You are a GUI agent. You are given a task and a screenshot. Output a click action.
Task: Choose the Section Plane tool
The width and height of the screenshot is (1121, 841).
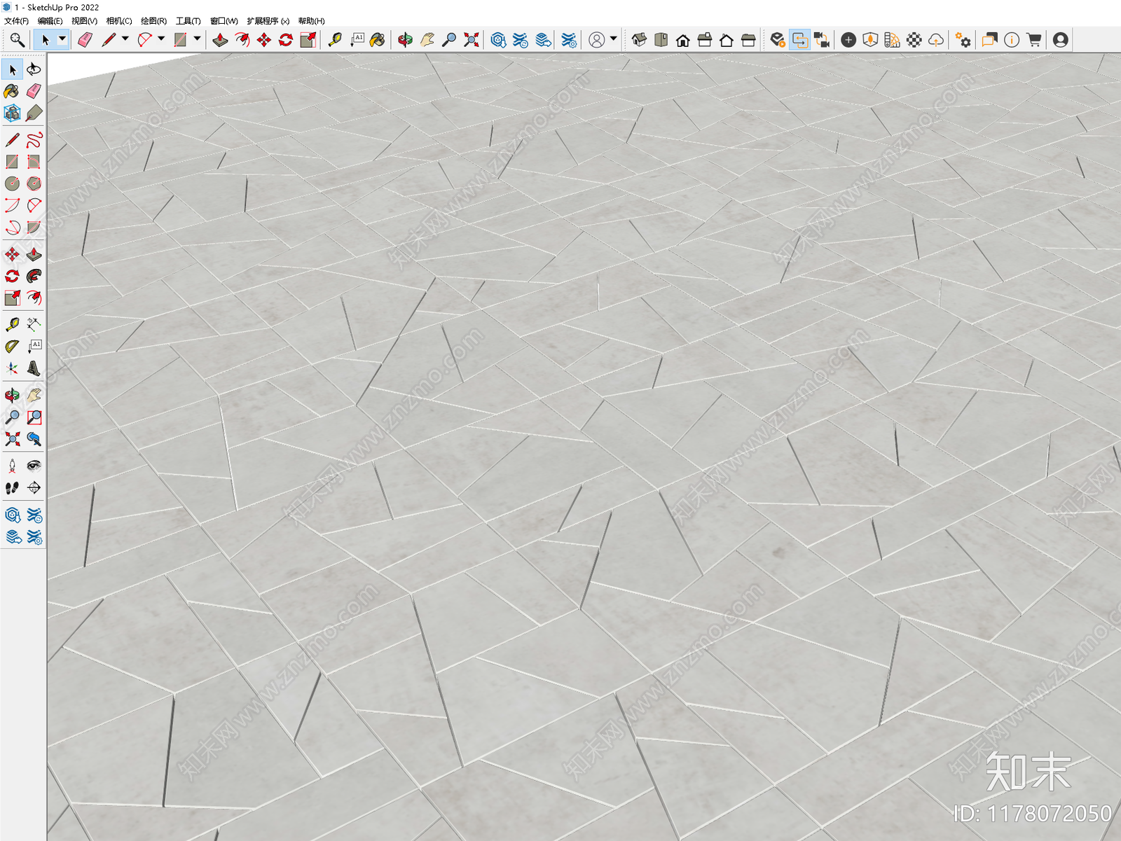point(34,487)
